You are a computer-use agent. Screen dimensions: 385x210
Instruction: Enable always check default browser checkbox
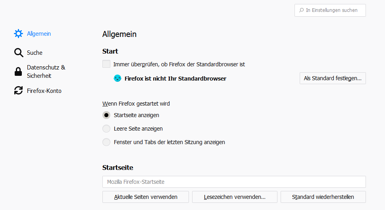point(106,64)
